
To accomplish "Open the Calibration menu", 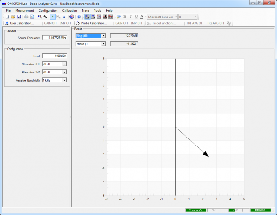I will tap(69, 11).
